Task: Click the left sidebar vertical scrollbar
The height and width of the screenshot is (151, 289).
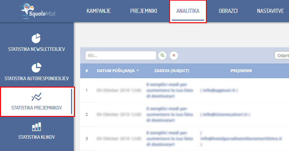Action: pos(71,101)
